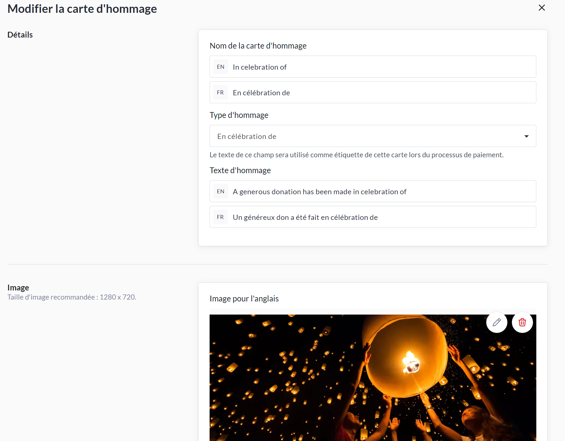Delete the English image with the trash icon

point(522,322)
